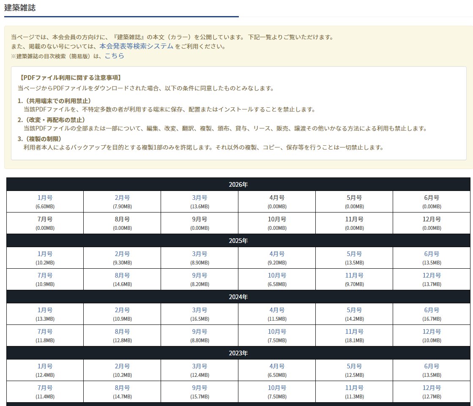Open the June 2025 issue PDF
This screenshot has width=473, height=406.
click(431, 253)
